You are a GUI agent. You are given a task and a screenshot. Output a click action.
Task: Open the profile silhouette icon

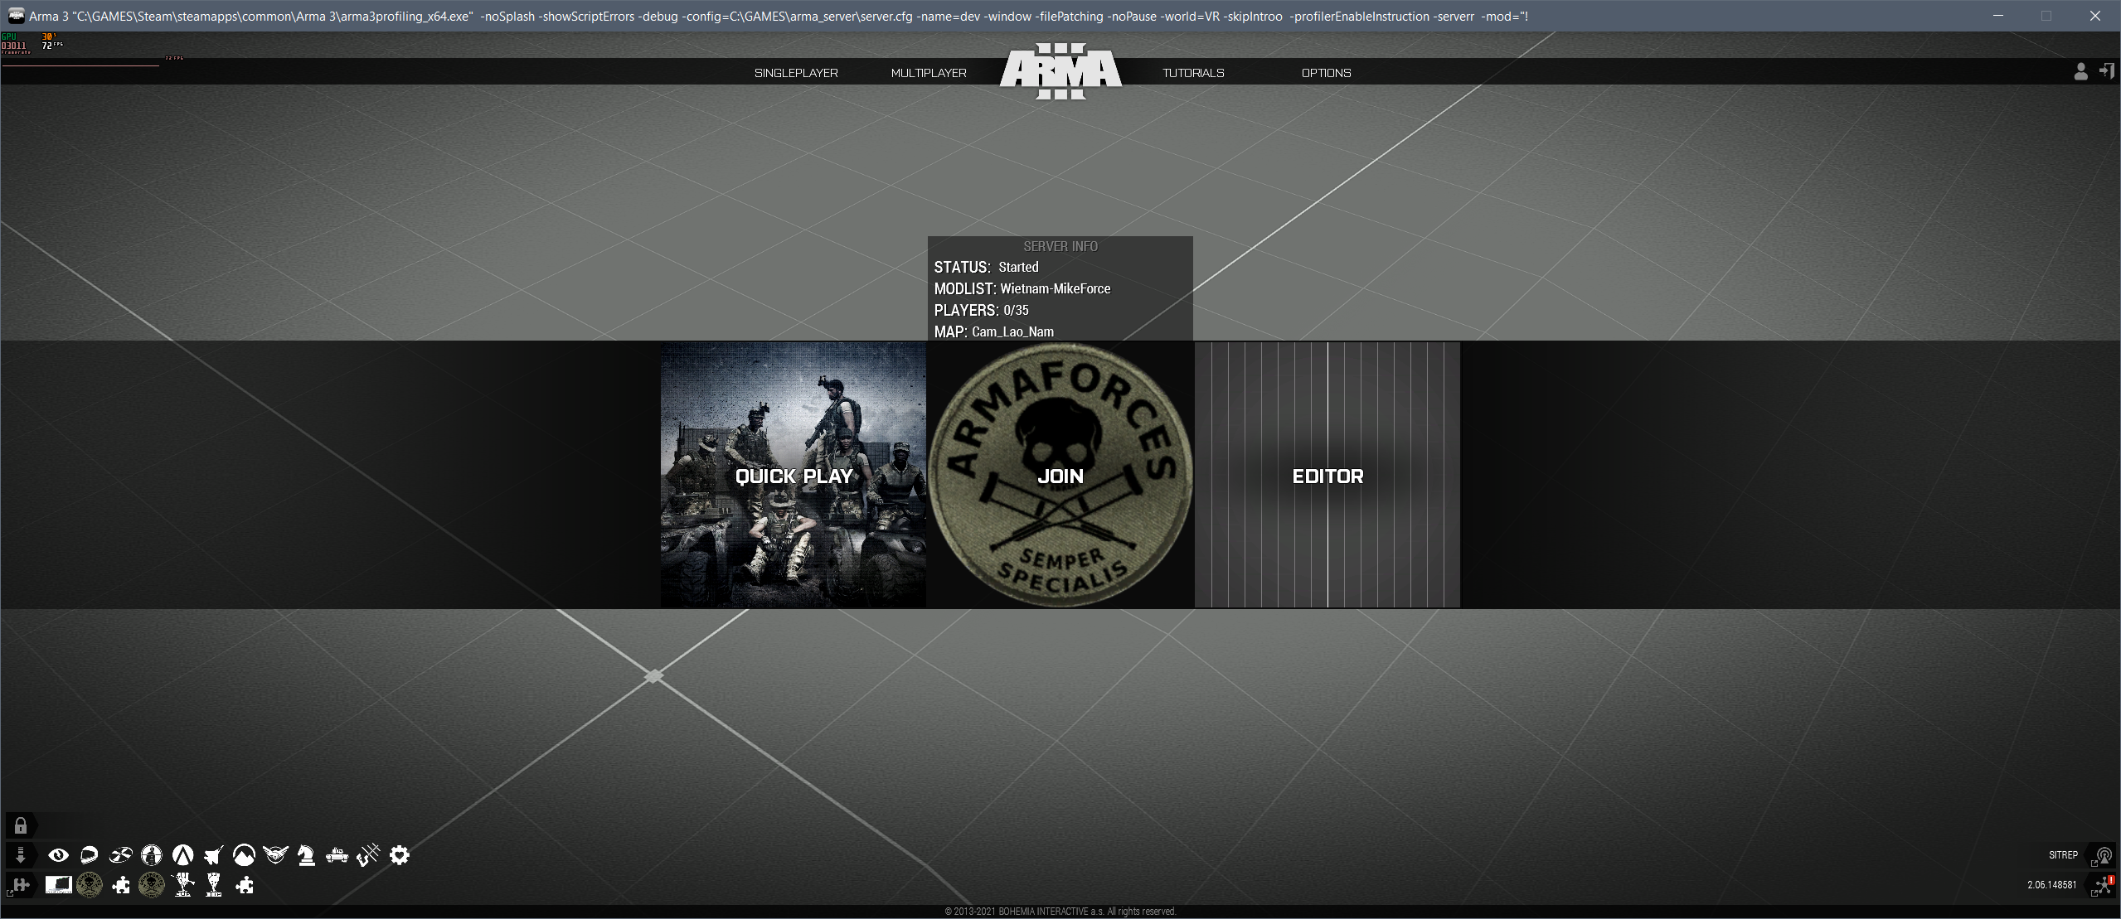coord(2080,72)
